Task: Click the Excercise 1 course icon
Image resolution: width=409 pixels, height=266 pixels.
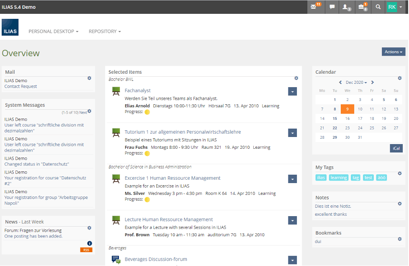Action: (116, 179)
